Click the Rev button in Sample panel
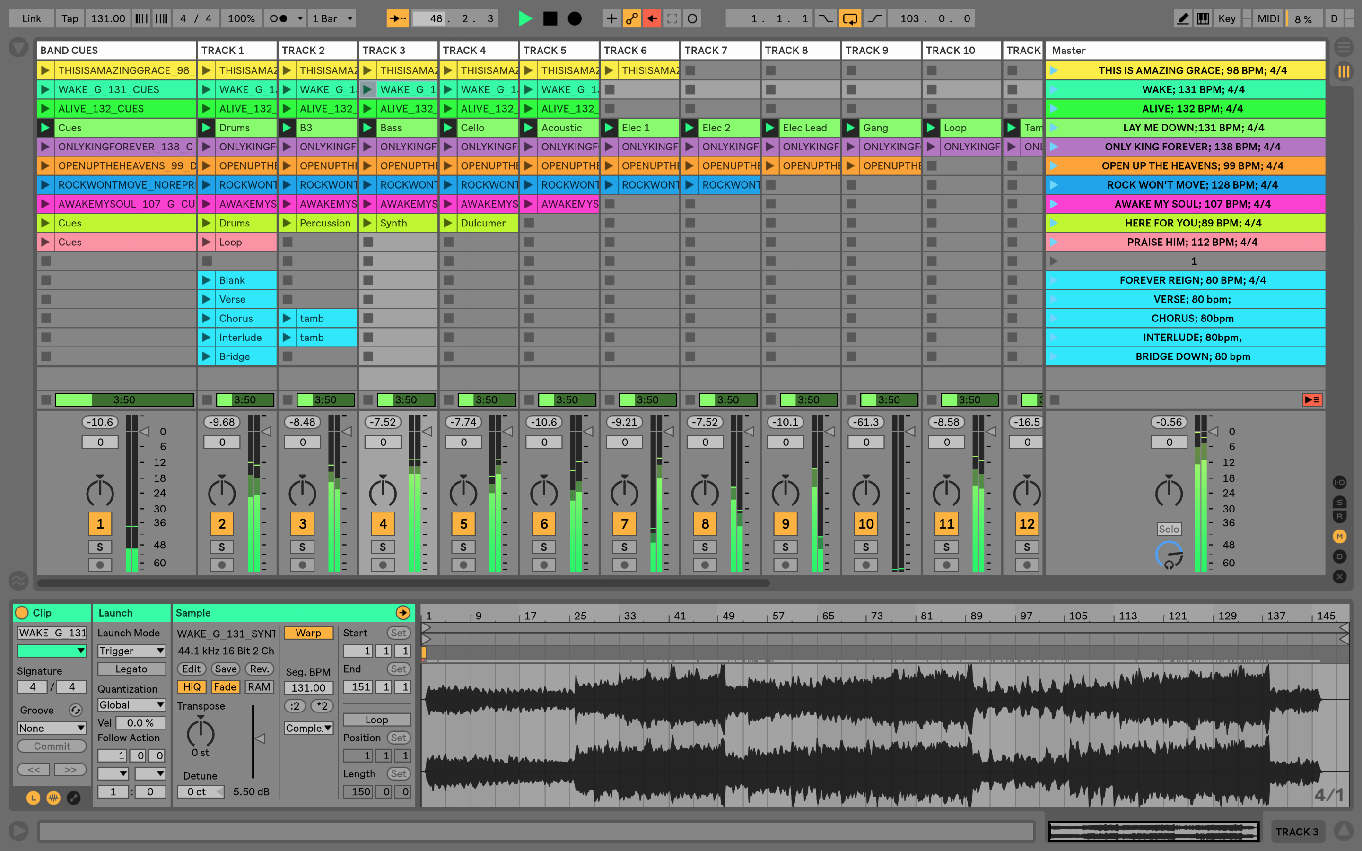Image resolution: width=1362 pixels, height=851 pixels. click(x=257, y=669)
